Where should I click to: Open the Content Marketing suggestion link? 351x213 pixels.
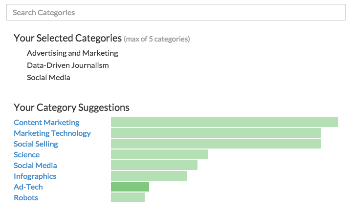click(x=46, y=122)
